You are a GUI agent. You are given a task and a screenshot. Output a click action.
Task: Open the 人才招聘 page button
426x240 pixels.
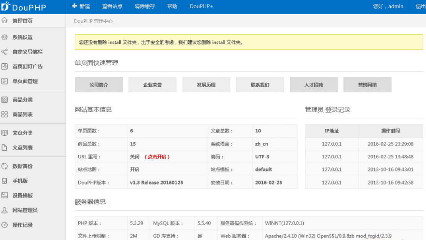pos(313,85)
